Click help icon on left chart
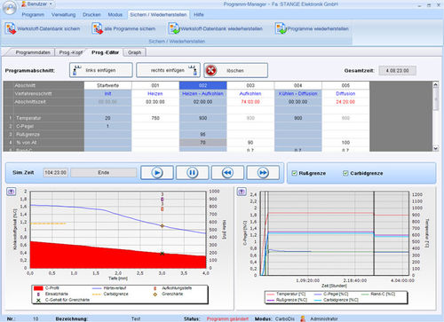The height and width of the screenshot is (322, 444). 12,192
